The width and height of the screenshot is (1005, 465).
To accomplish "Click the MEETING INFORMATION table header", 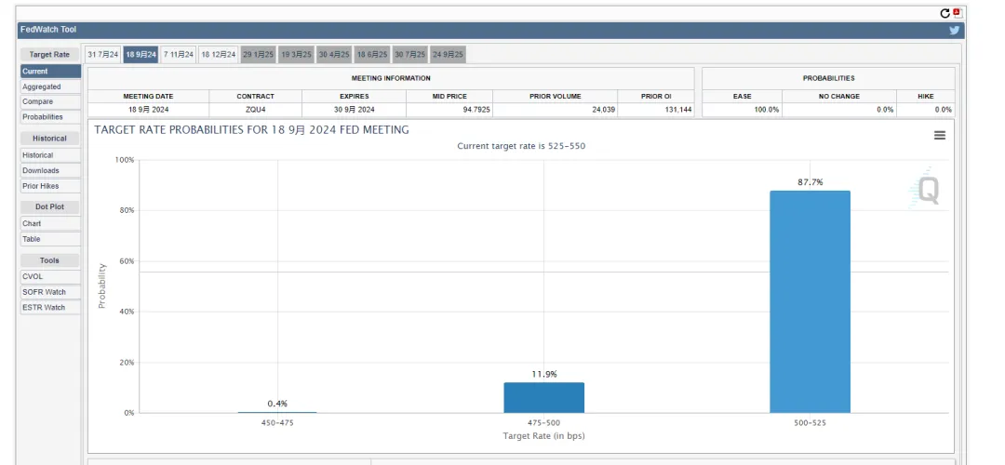I will (x=391, y=78).
